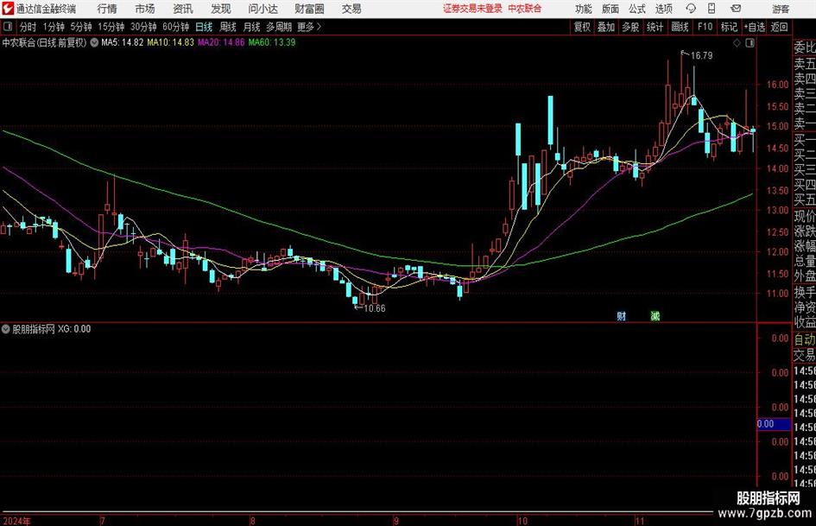Open the F10 company info button
This screenshot has height=526, width=816.
(705, 27)
